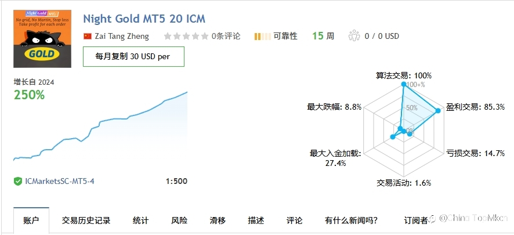This screenshot has height=235, width=514.
Task: Open the 滑移 tab
Action: point(218,220)
